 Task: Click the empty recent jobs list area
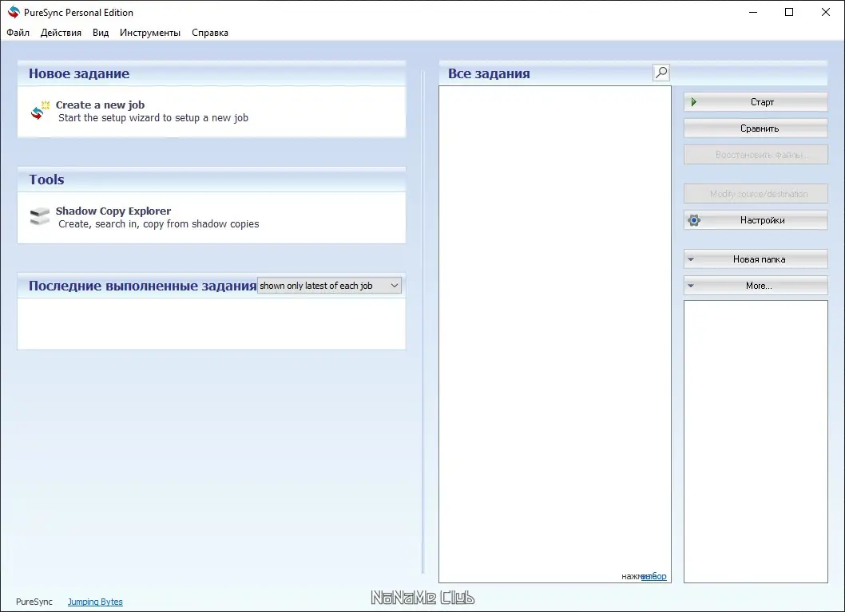(x=211, y=323)
